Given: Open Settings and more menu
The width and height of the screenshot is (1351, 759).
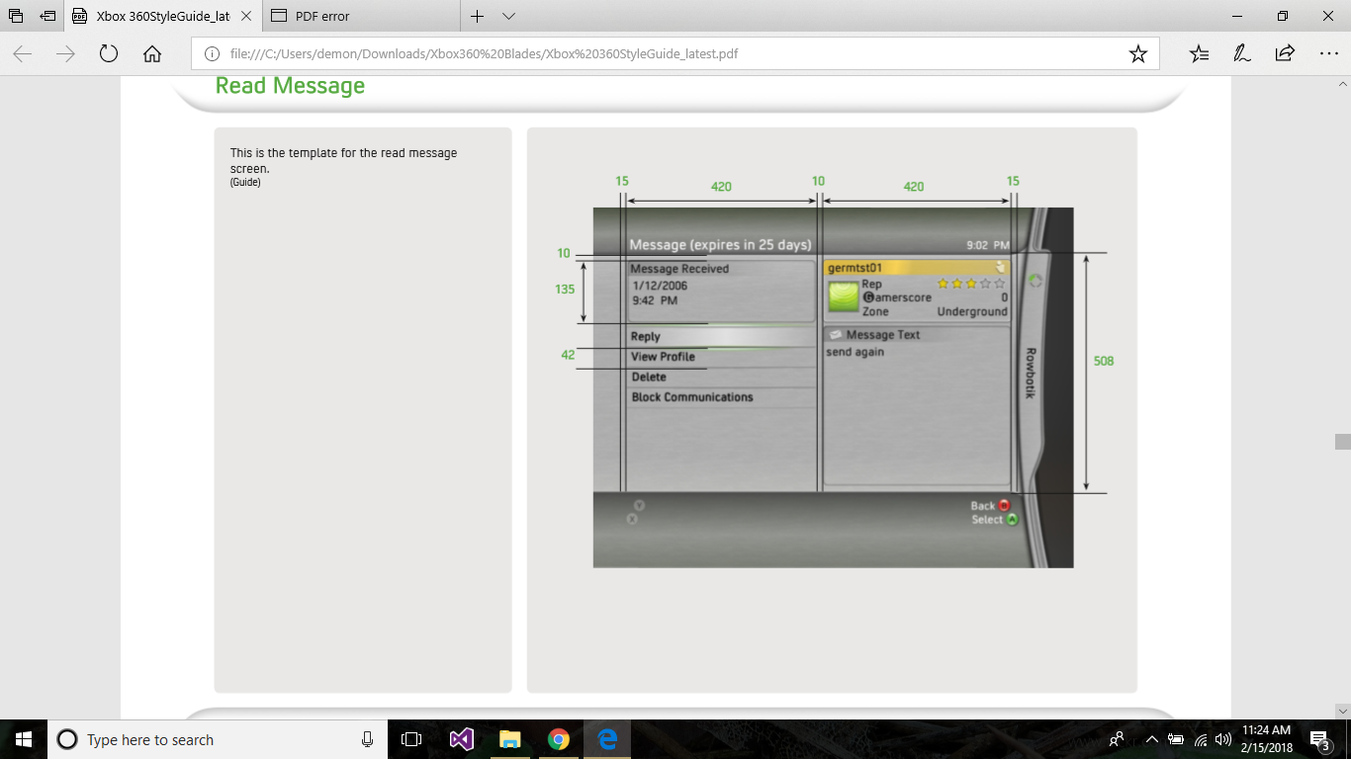Looking at the screenshot, I should click(x=1328, y=54).
